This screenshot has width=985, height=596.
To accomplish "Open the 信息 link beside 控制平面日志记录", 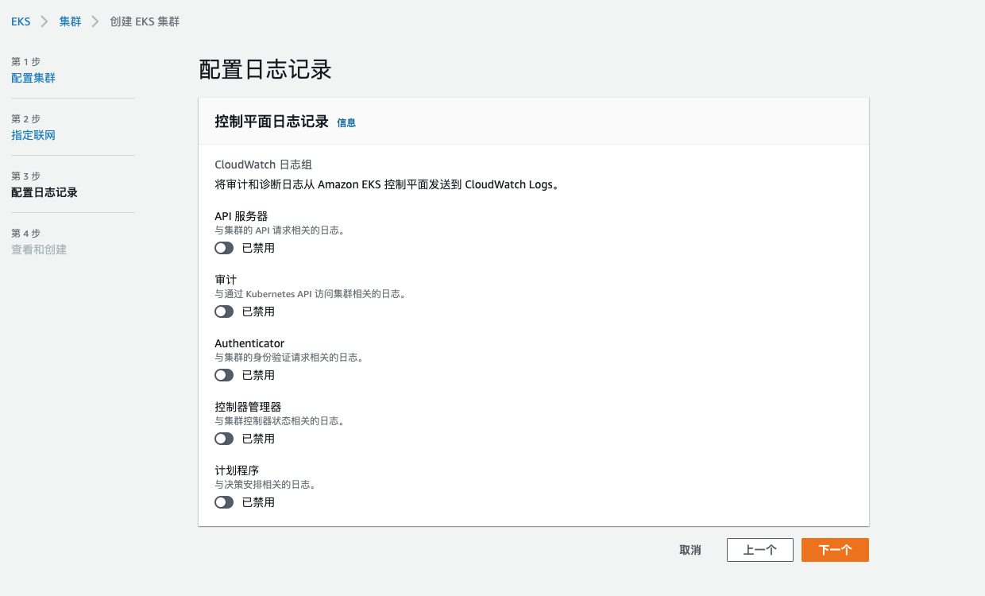I will tap(346, 122).
